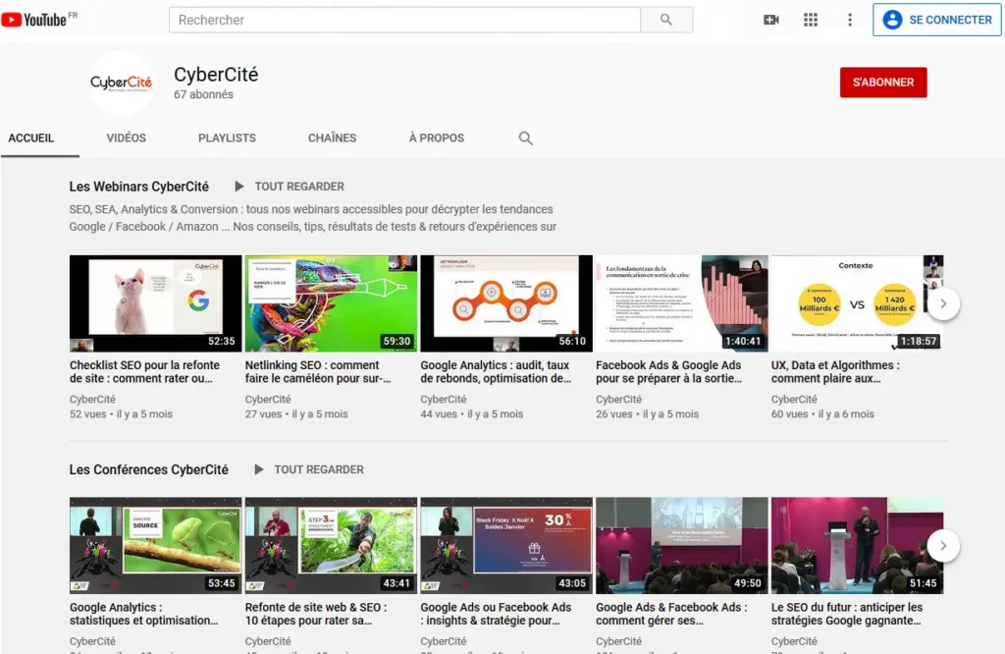
Task: Click play icon beside Les Conférences CyberCité
Action: (259, 469)
